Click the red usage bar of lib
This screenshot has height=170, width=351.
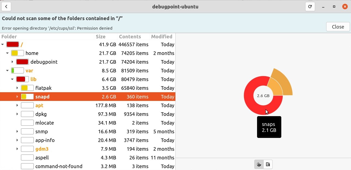pyautogui.click(x=22, y=79)
